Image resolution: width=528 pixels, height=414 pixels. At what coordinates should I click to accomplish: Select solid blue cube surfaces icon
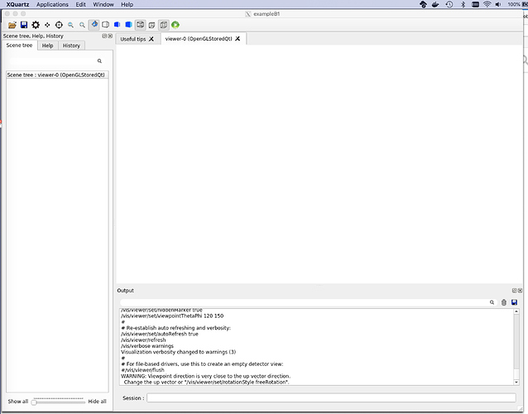click(x=128, y=25)
